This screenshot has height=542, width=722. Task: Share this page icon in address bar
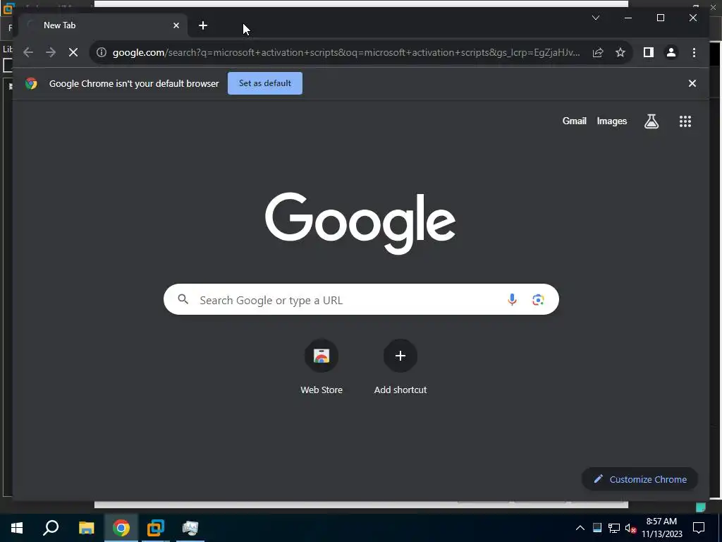(x=598, y=52)
